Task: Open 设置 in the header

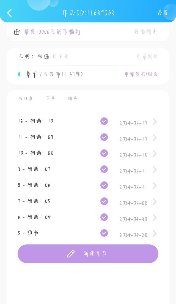Action: (162, 13)
